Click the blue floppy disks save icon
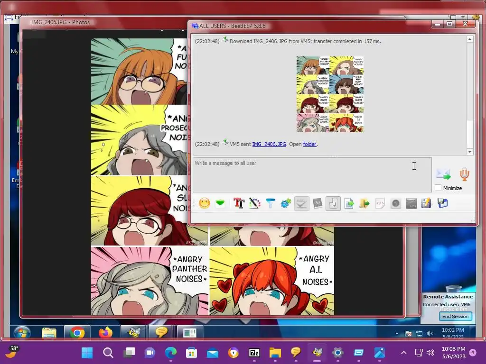486x364 pixels. (443, 203)
